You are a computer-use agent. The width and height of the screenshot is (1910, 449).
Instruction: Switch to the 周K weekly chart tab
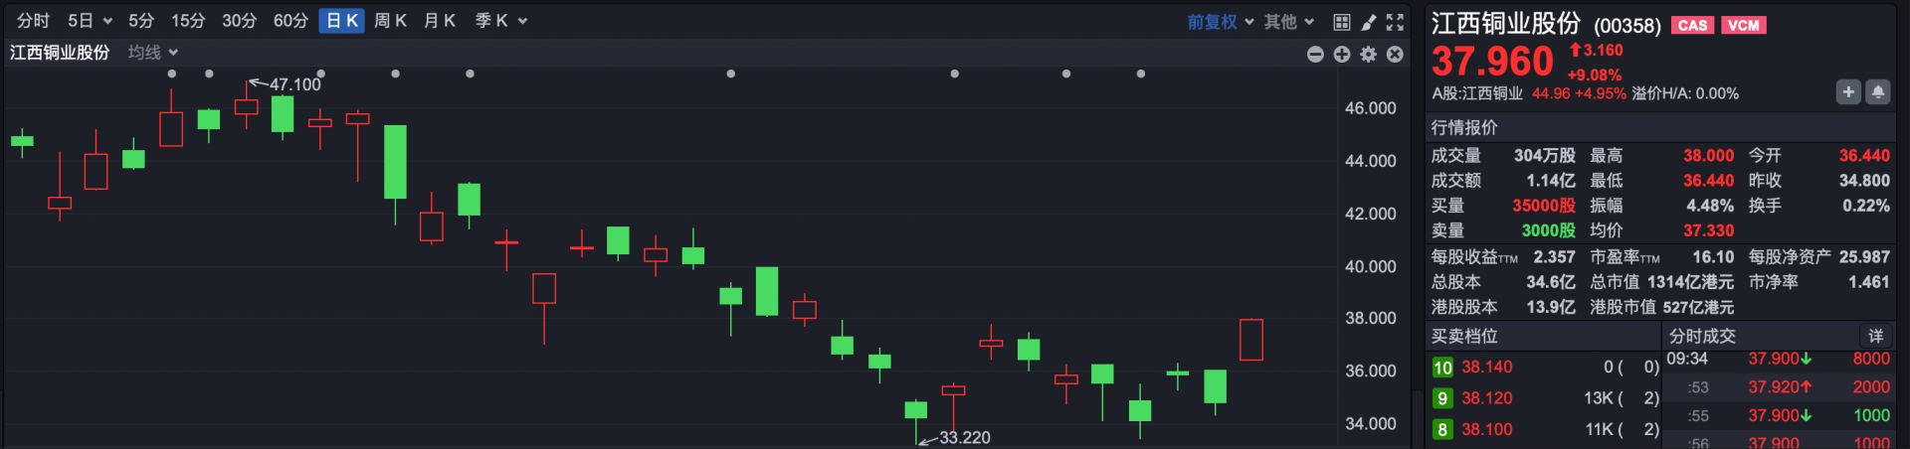coord(390,21)
